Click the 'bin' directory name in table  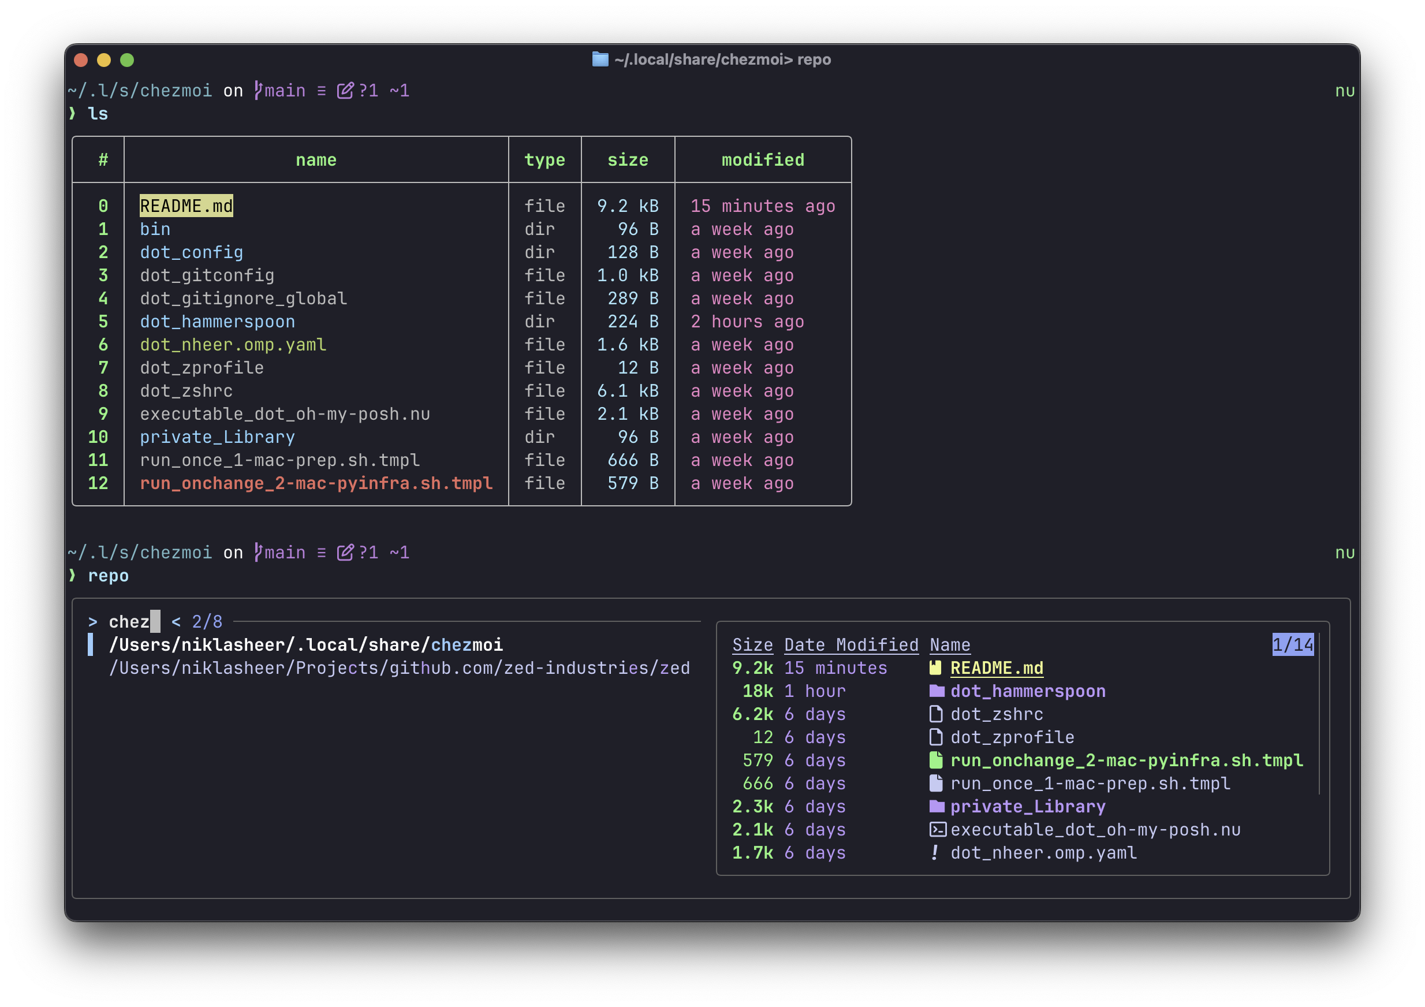[155, 229]
